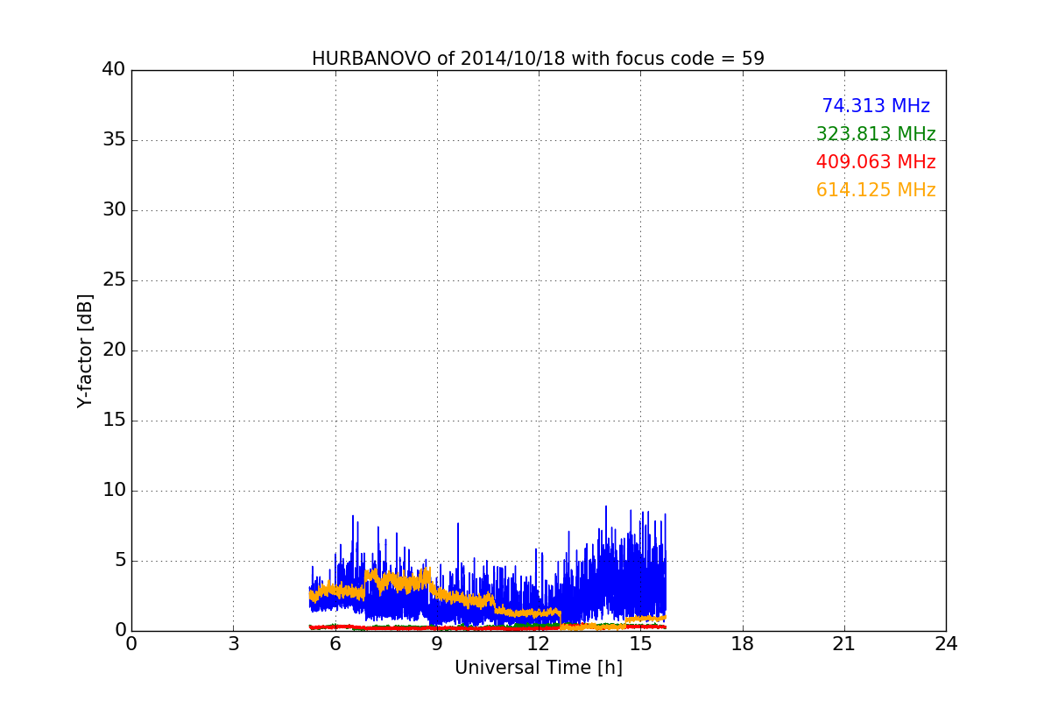The width and height of the screenshot is (1051, 701).
Task: Select the 614.125 MHz legend label
Action: (x=876, y=190)
